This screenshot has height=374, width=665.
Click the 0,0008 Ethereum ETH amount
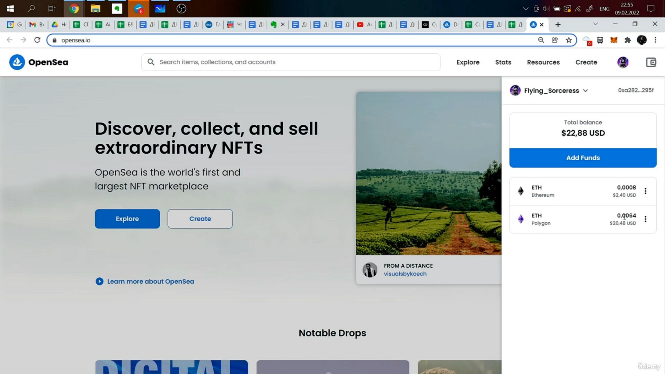626,188
